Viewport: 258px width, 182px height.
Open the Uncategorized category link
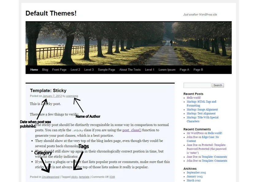coord(51,177)
